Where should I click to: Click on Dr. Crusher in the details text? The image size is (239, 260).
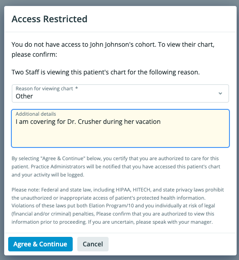point(83,122)
